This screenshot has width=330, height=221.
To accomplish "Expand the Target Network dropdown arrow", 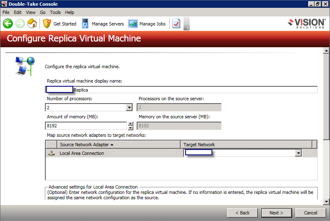I will pyautogui.click(x=298, y=153).
